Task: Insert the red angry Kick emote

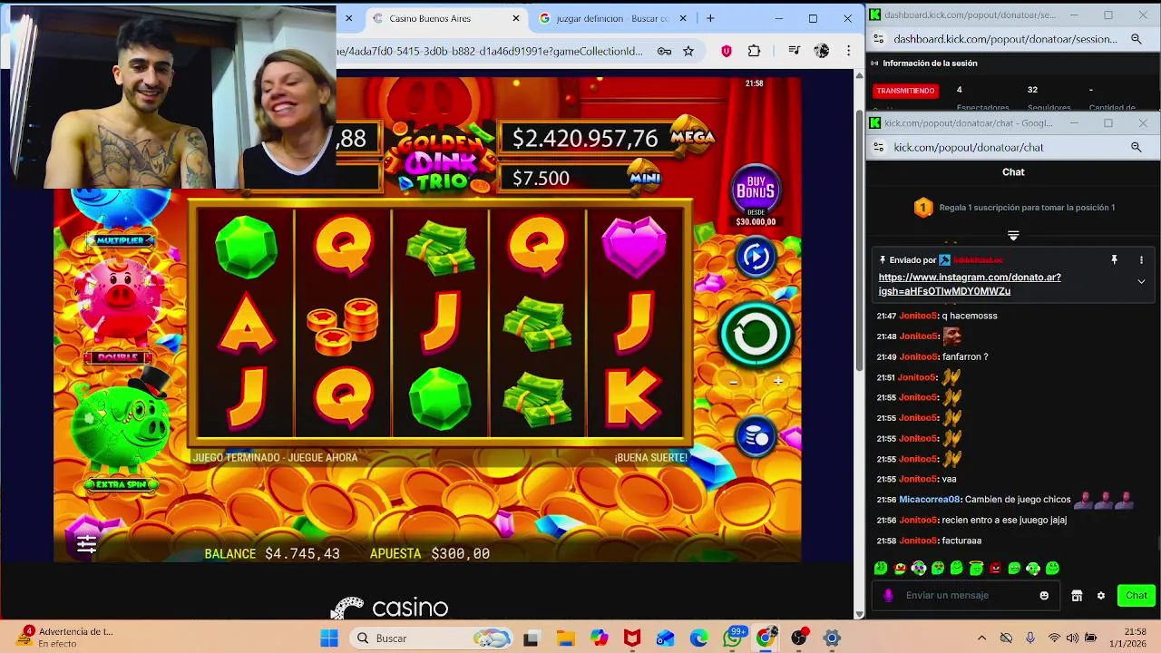Action: pos(995,569)
